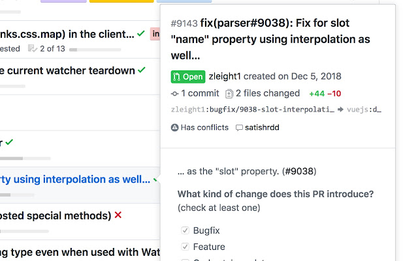Toggle the Bugfix checkbox
The height and width of the screenshot is (261, 418).
pyautogui.click(x=185, y=230)
